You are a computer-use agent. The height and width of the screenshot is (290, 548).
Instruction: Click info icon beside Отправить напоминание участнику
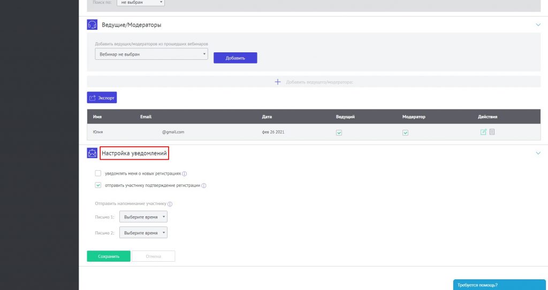(x=170, y=204)
